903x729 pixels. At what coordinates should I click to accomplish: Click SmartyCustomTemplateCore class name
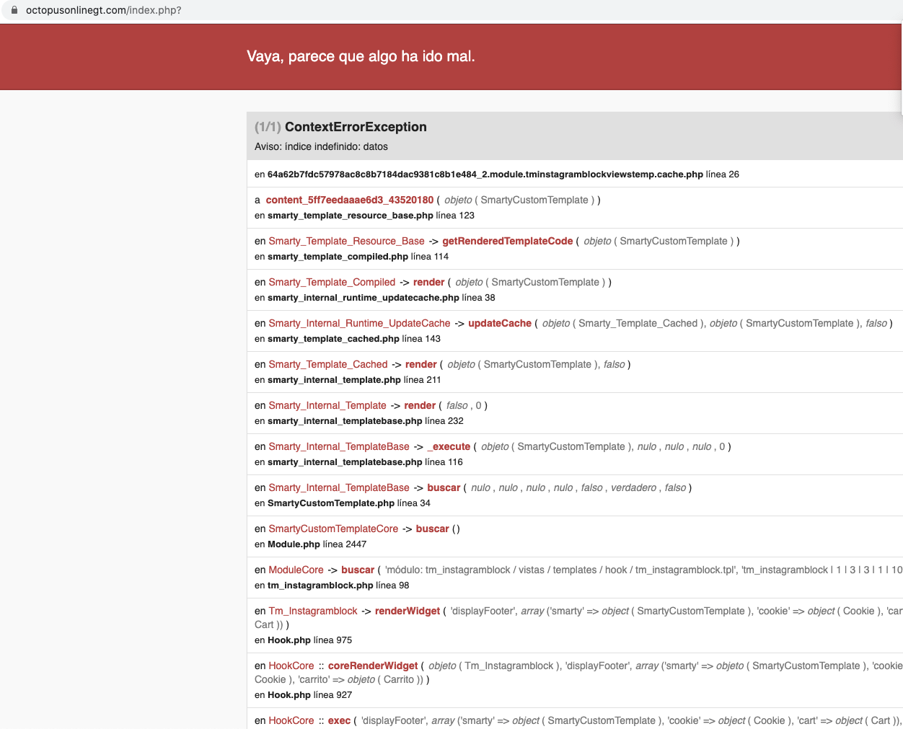(333, 529)
